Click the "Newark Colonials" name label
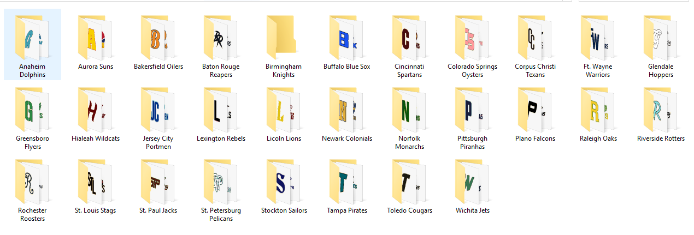The height and width of the screenshot is (235, 694). click(347, 138)
